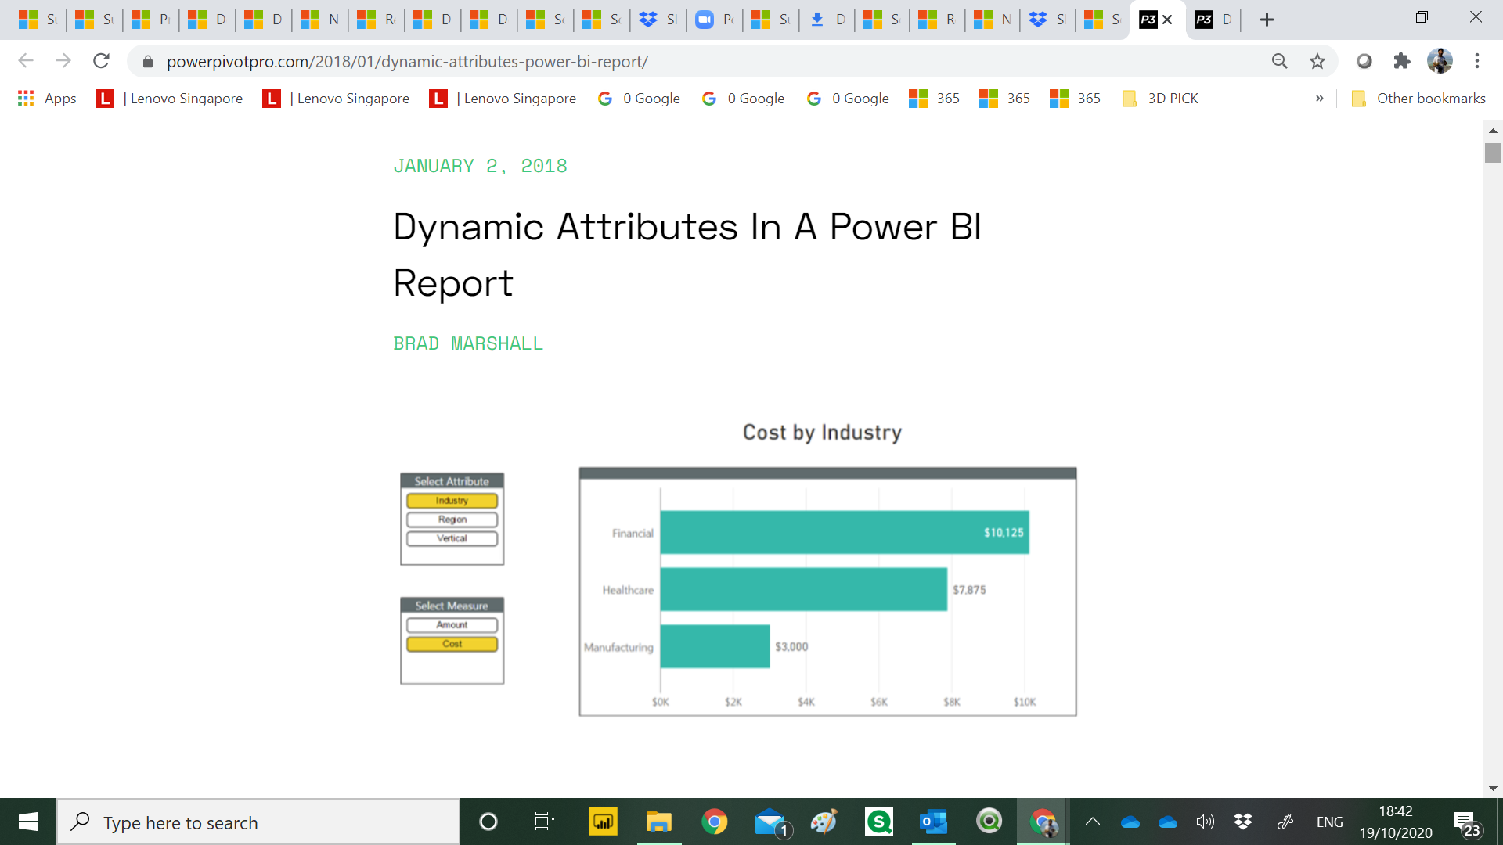Open the first OneDrive tray icon

tap(1130, 822)
